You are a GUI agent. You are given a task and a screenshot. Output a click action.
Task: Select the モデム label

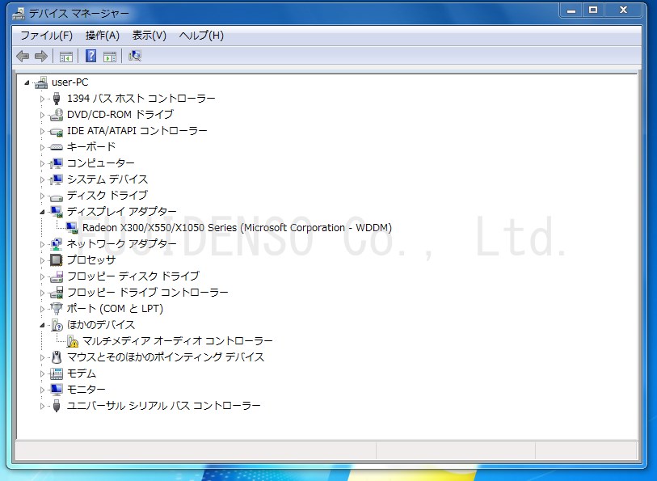82,373
